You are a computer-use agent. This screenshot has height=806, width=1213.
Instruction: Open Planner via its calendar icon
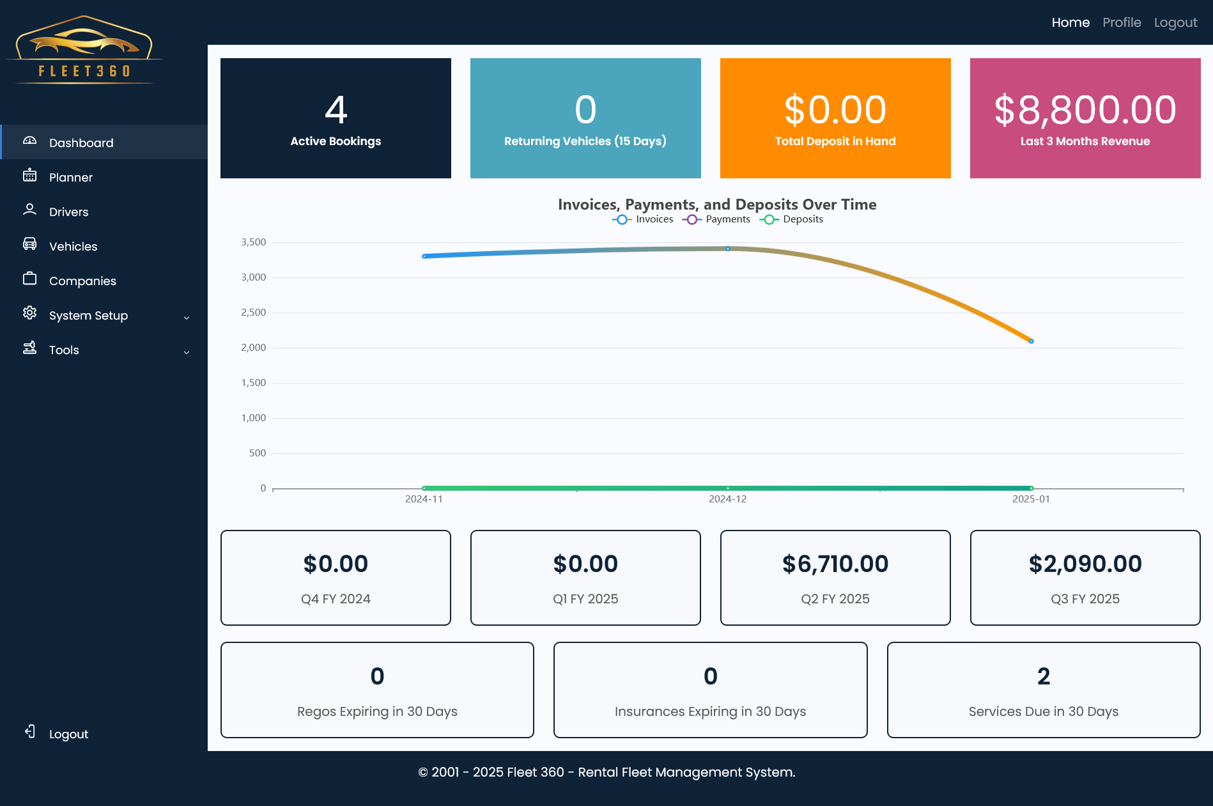pyautogui.click(x=29, y=176)
